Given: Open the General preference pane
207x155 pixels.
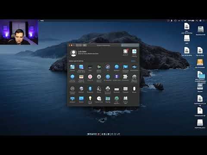Looking at the screenshot, I should click(72, 68).
